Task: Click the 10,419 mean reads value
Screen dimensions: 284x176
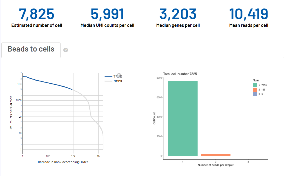Action: (x=249, y=14)
